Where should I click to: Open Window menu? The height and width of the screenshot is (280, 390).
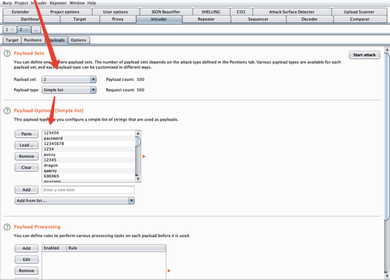click(x=77, y=3)
